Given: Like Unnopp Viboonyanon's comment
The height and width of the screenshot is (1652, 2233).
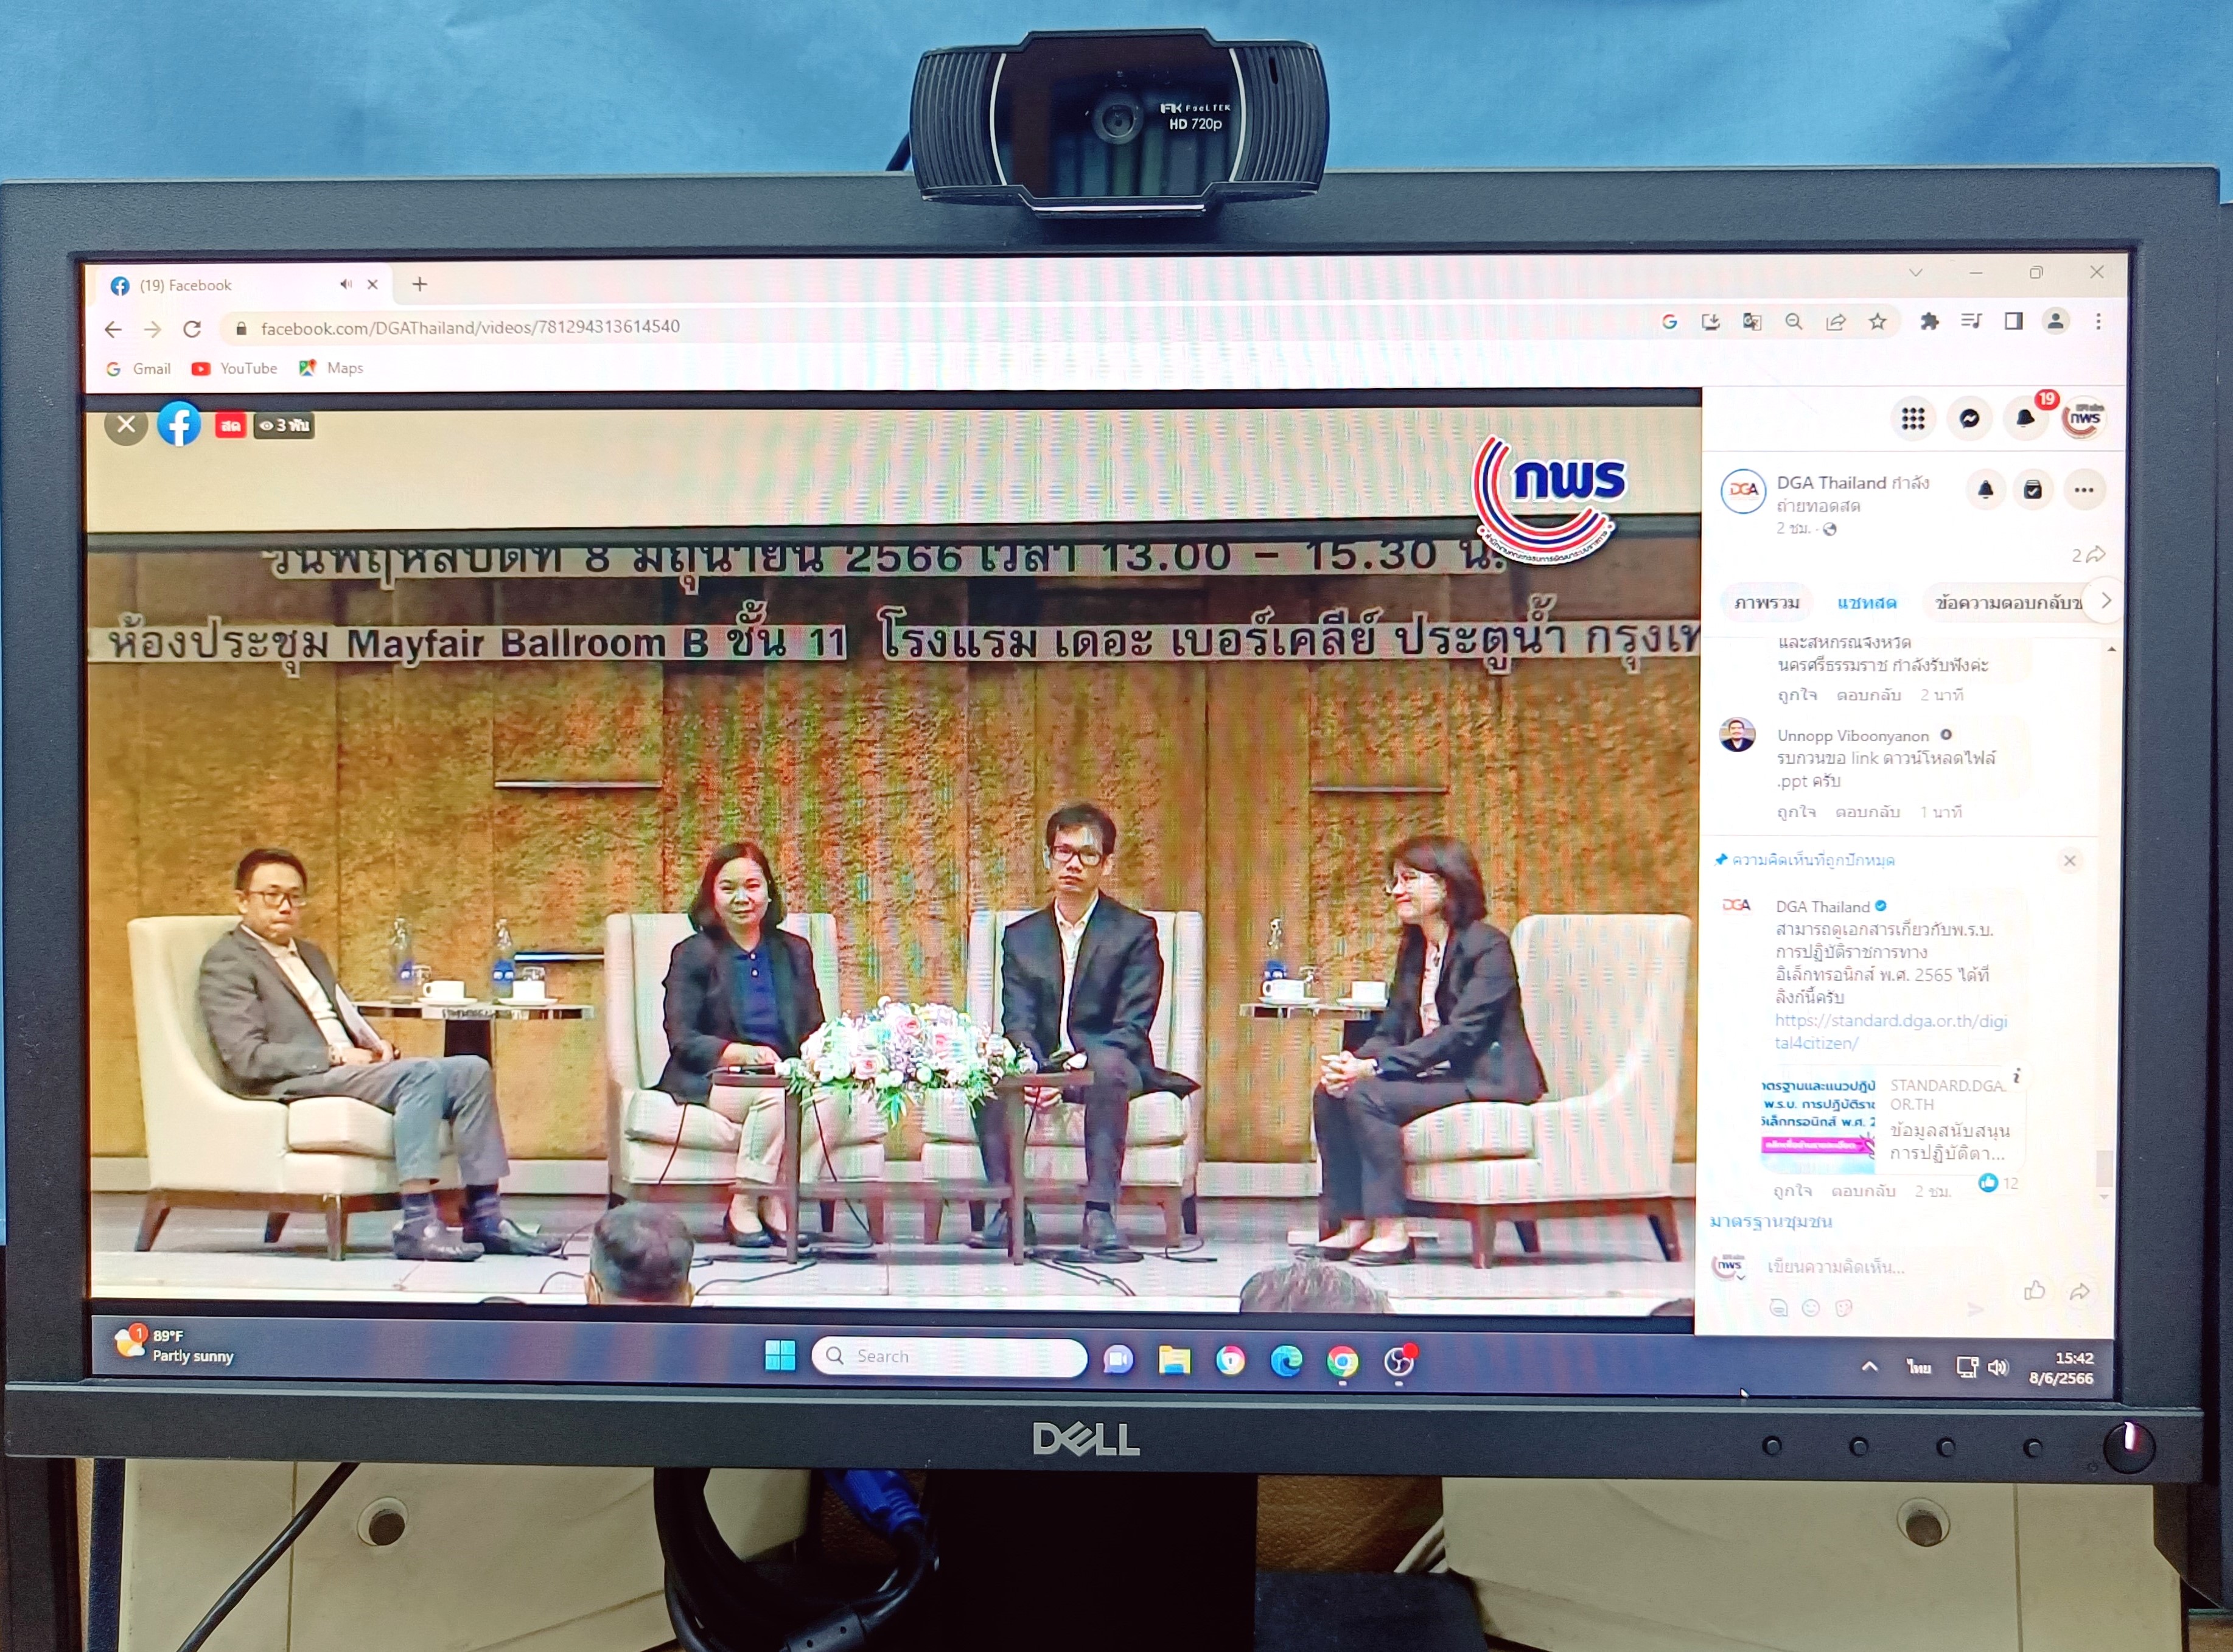Looking at the screenshot, I should coord(1797,812).
